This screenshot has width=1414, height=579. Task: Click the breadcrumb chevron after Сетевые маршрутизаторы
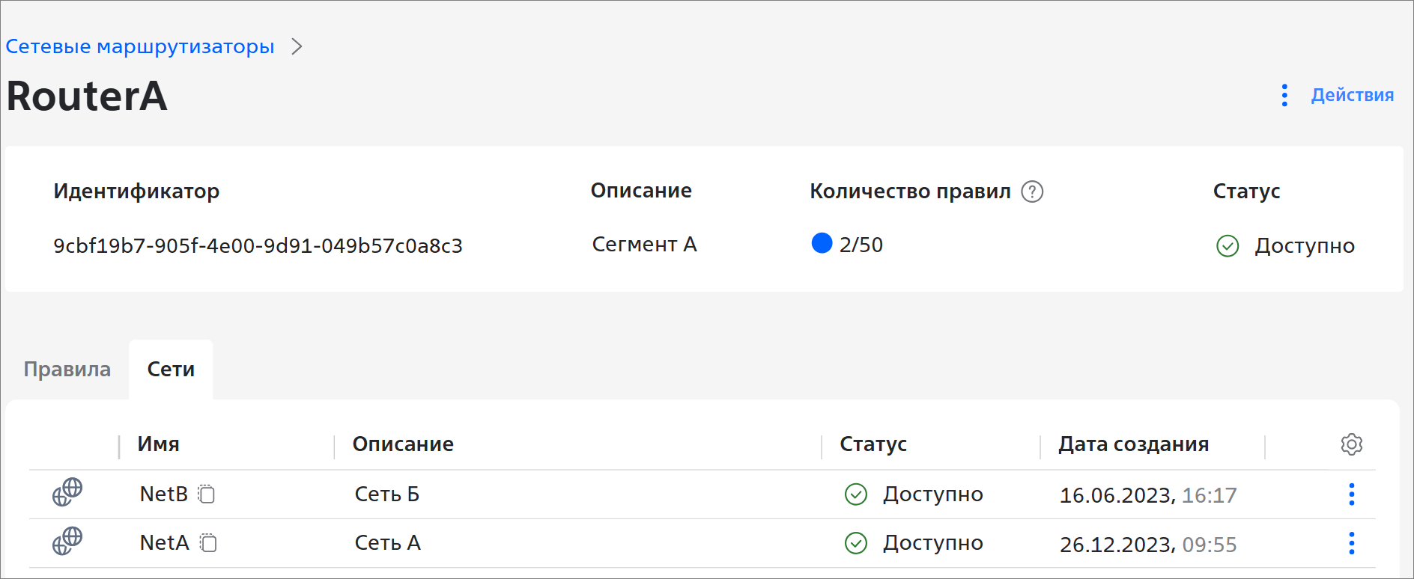click(x=297, y=46)
